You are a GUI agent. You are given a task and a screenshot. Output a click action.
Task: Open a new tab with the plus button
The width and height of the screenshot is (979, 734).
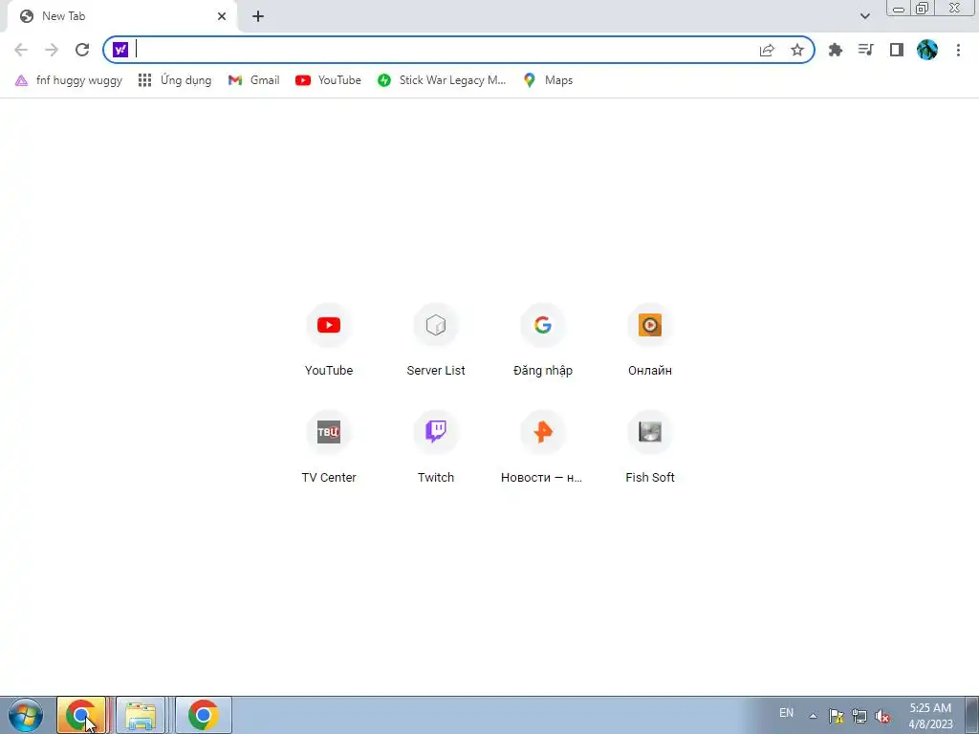coord(258,16)
